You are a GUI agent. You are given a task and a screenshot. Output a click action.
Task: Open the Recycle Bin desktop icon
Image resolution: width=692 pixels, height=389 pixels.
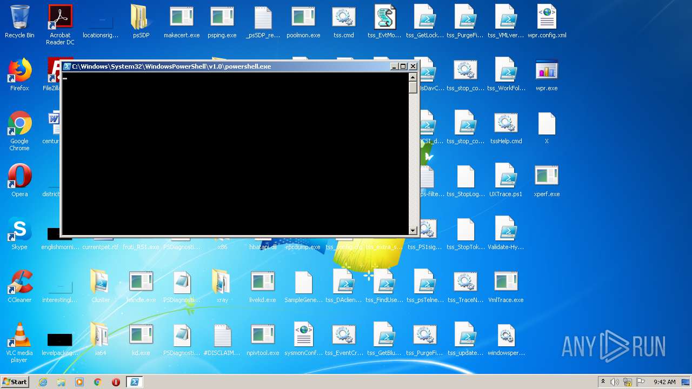click(x=19, y=22)
